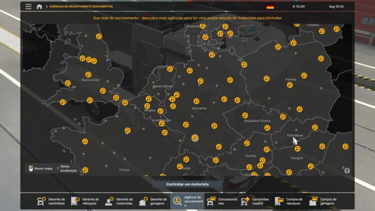Select agency marker right of Minha localização
The width and height of the screenshot is (375, 211).
pyautogui.click(x=85, y=170)
